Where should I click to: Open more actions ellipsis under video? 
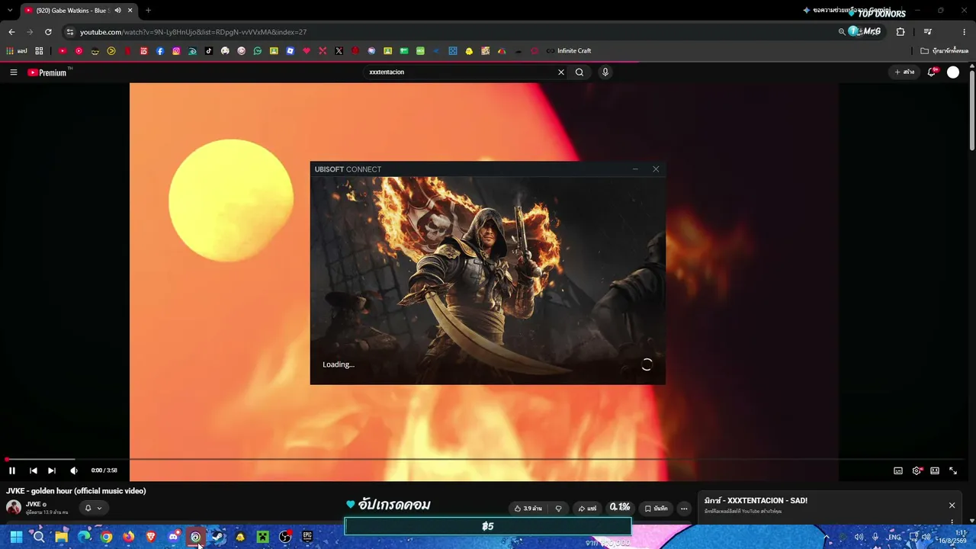tap(684, 509)
